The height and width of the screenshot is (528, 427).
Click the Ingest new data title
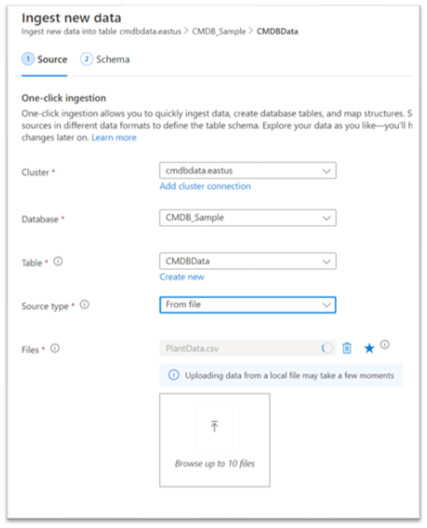click(71, 18)
